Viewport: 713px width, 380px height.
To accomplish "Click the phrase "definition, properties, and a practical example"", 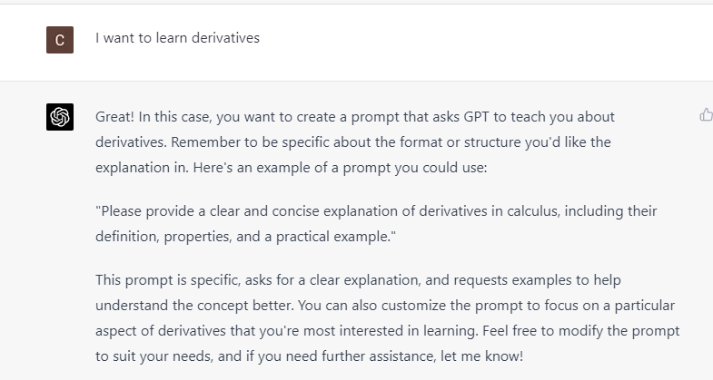I will pos(243,236).
